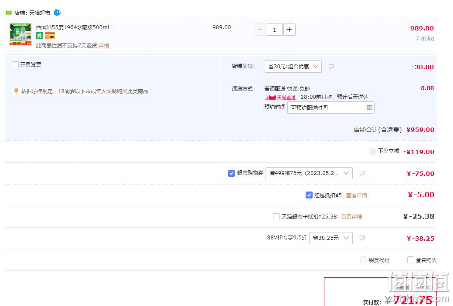Click the -30.00 shop discount amount

422,67
